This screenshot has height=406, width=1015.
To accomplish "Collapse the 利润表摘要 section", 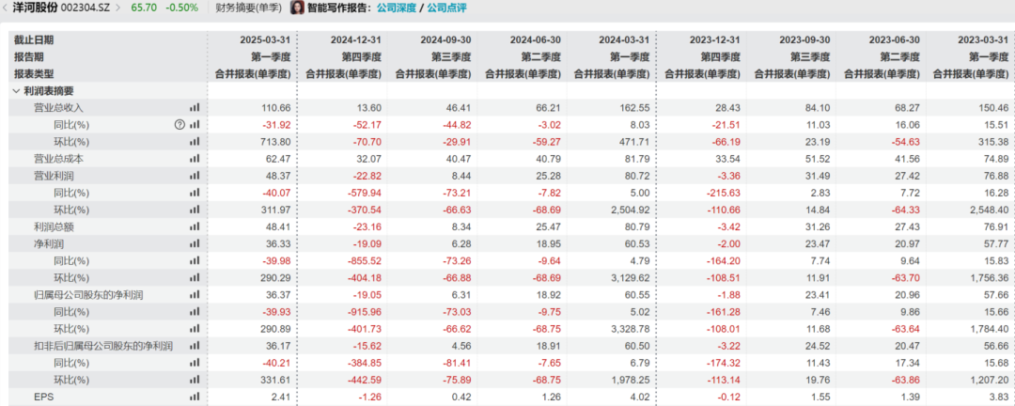I will tap(17, 91).
